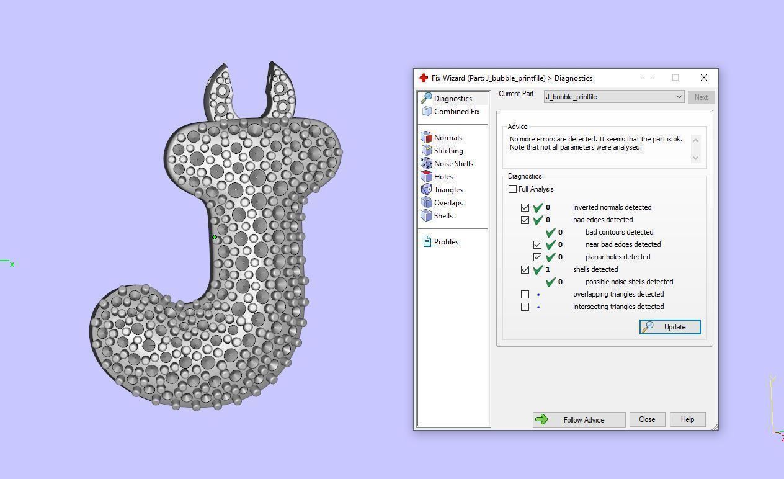This screenshot has width=784, height=479.
Task: Click the Combined Fix icon
Action: pyautogui.click(x=427, y=112)
